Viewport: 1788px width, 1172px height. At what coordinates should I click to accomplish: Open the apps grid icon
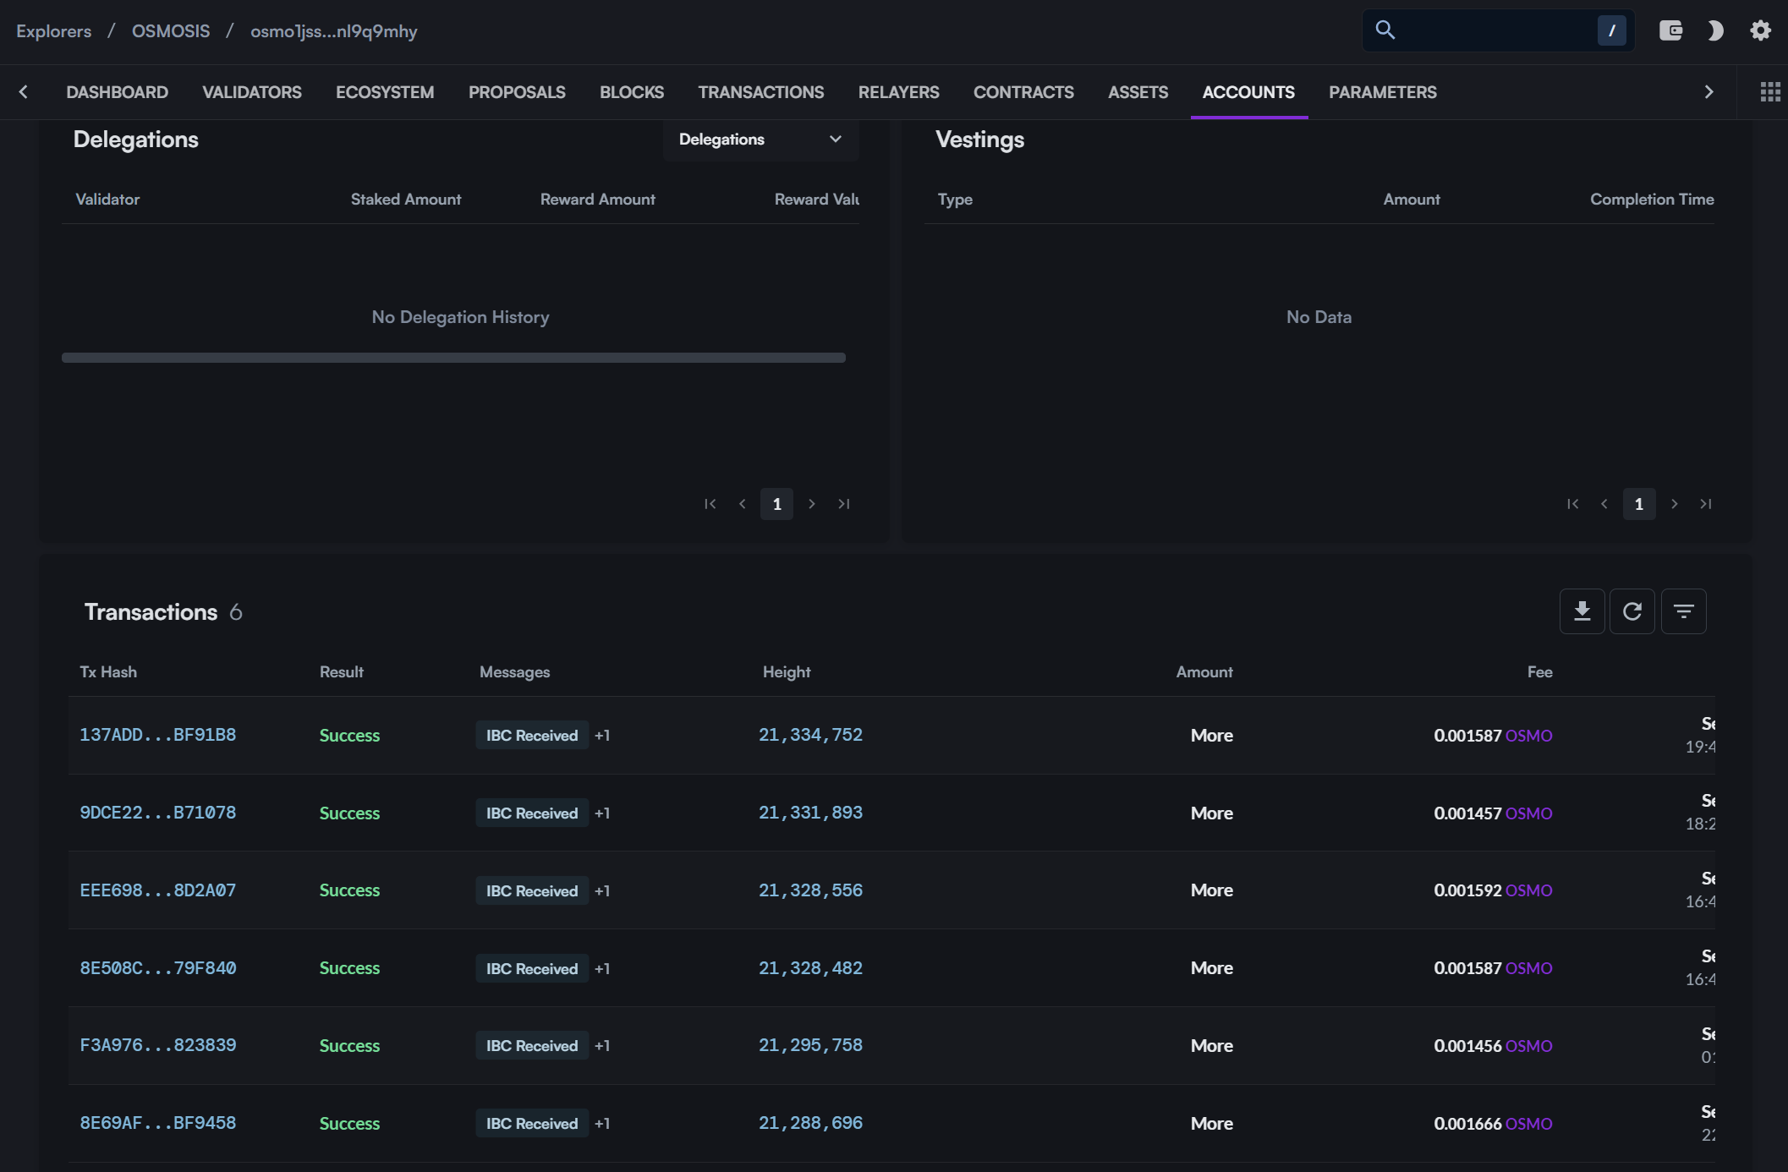[1769, 92]
